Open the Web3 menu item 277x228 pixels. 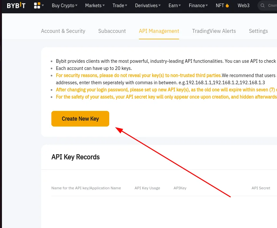[x=244, y=6]
